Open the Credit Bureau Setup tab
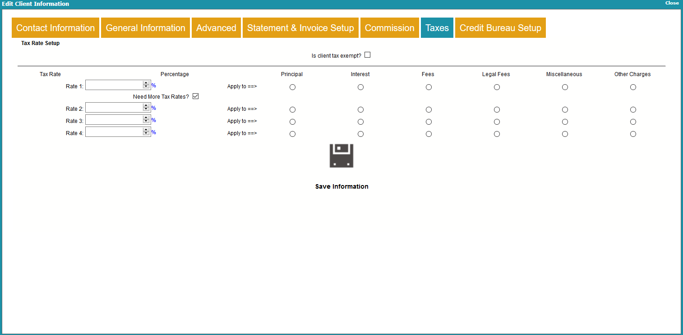 [x=500, y=28]
